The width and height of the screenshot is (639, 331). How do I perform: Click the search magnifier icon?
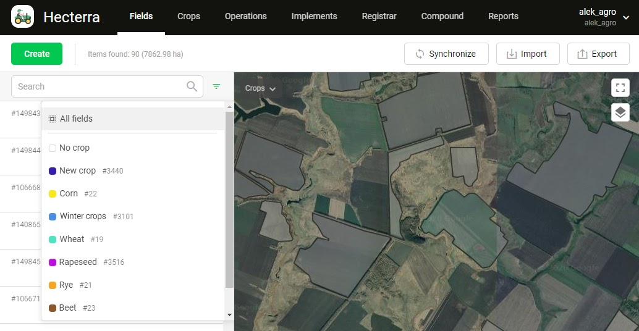[192, 86]
